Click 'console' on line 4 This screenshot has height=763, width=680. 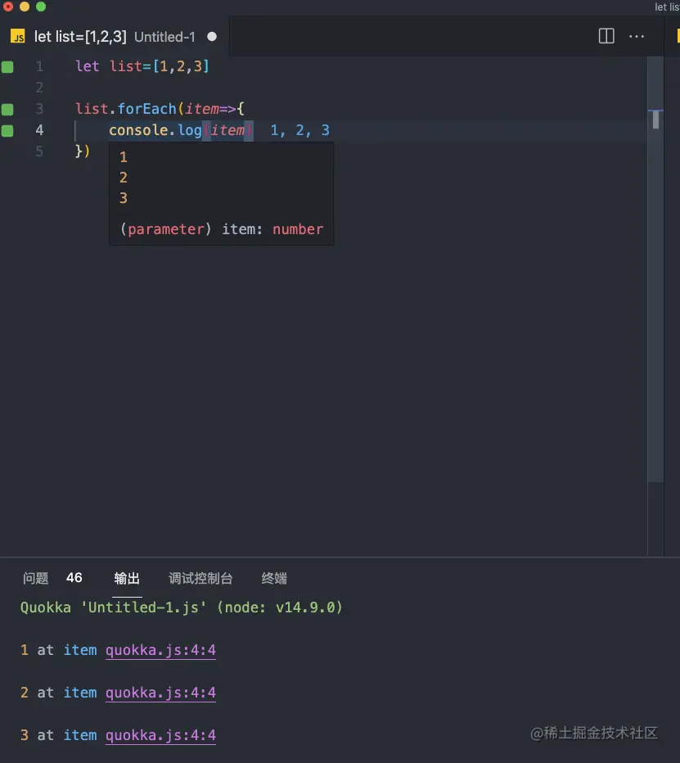pos(138,130)
